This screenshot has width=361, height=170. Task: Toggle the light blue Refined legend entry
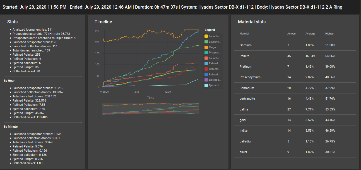(213, 63)
